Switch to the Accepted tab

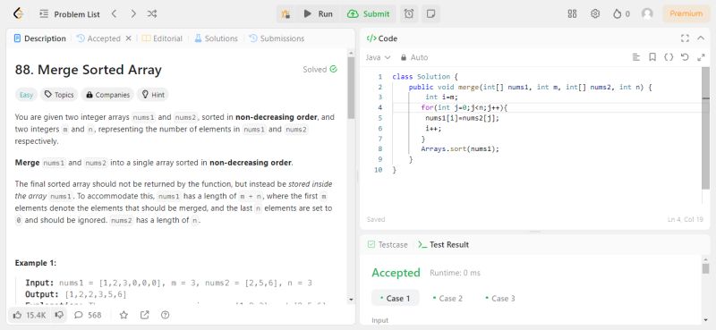[x=98, y=38]
